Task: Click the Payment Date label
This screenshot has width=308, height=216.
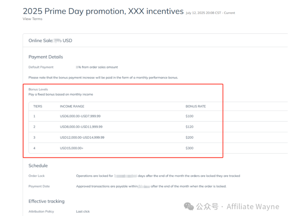Action: coord(39,186)
